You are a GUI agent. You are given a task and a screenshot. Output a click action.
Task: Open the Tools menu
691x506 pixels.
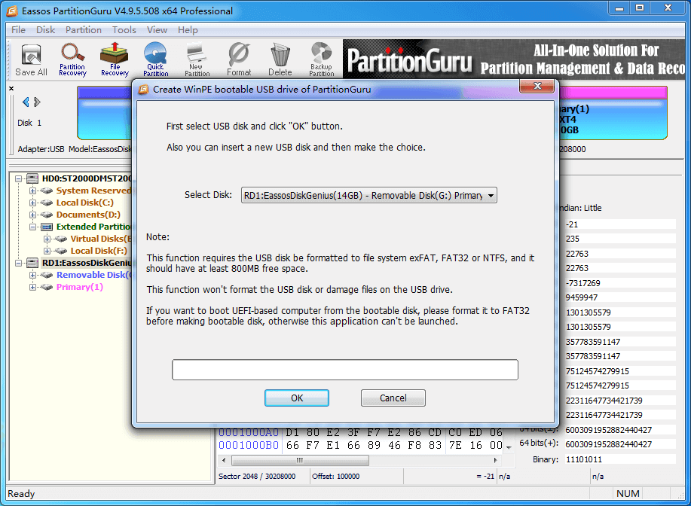[124, 30]
